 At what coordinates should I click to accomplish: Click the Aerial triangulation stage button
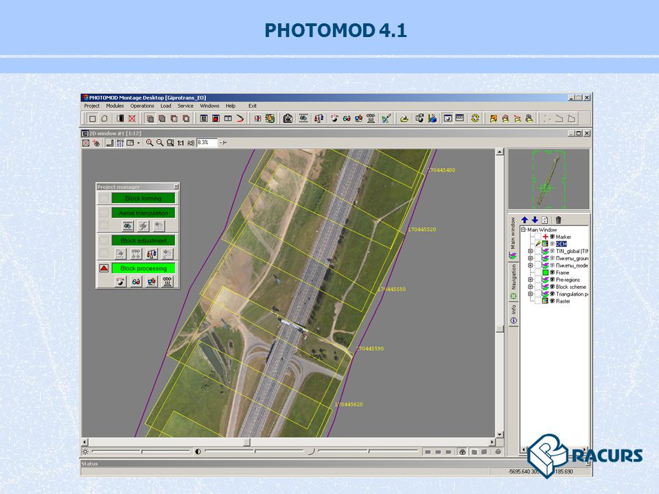pos(143,213)
